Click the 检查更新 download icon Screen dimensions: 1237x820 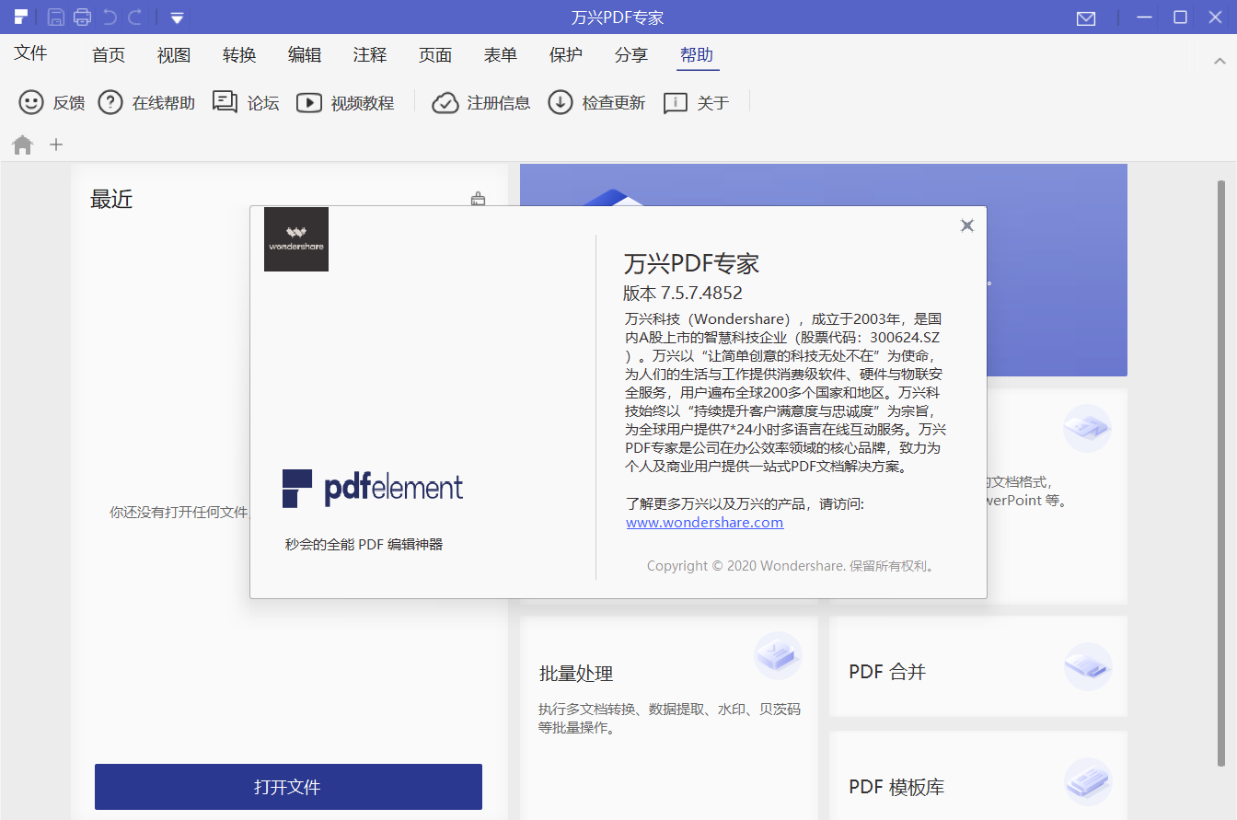pyautogui.click(x=561, y=102)
